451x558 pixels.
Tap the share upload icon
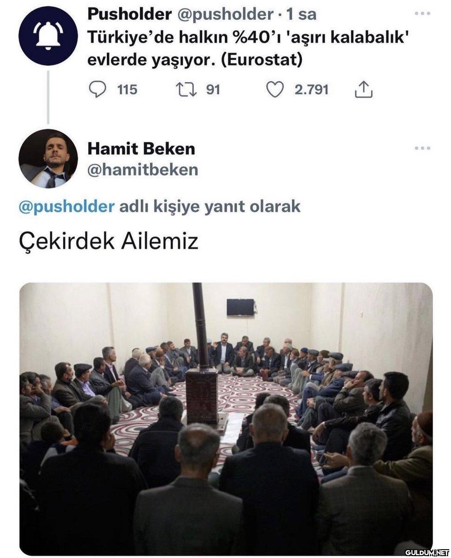(364, 89)
